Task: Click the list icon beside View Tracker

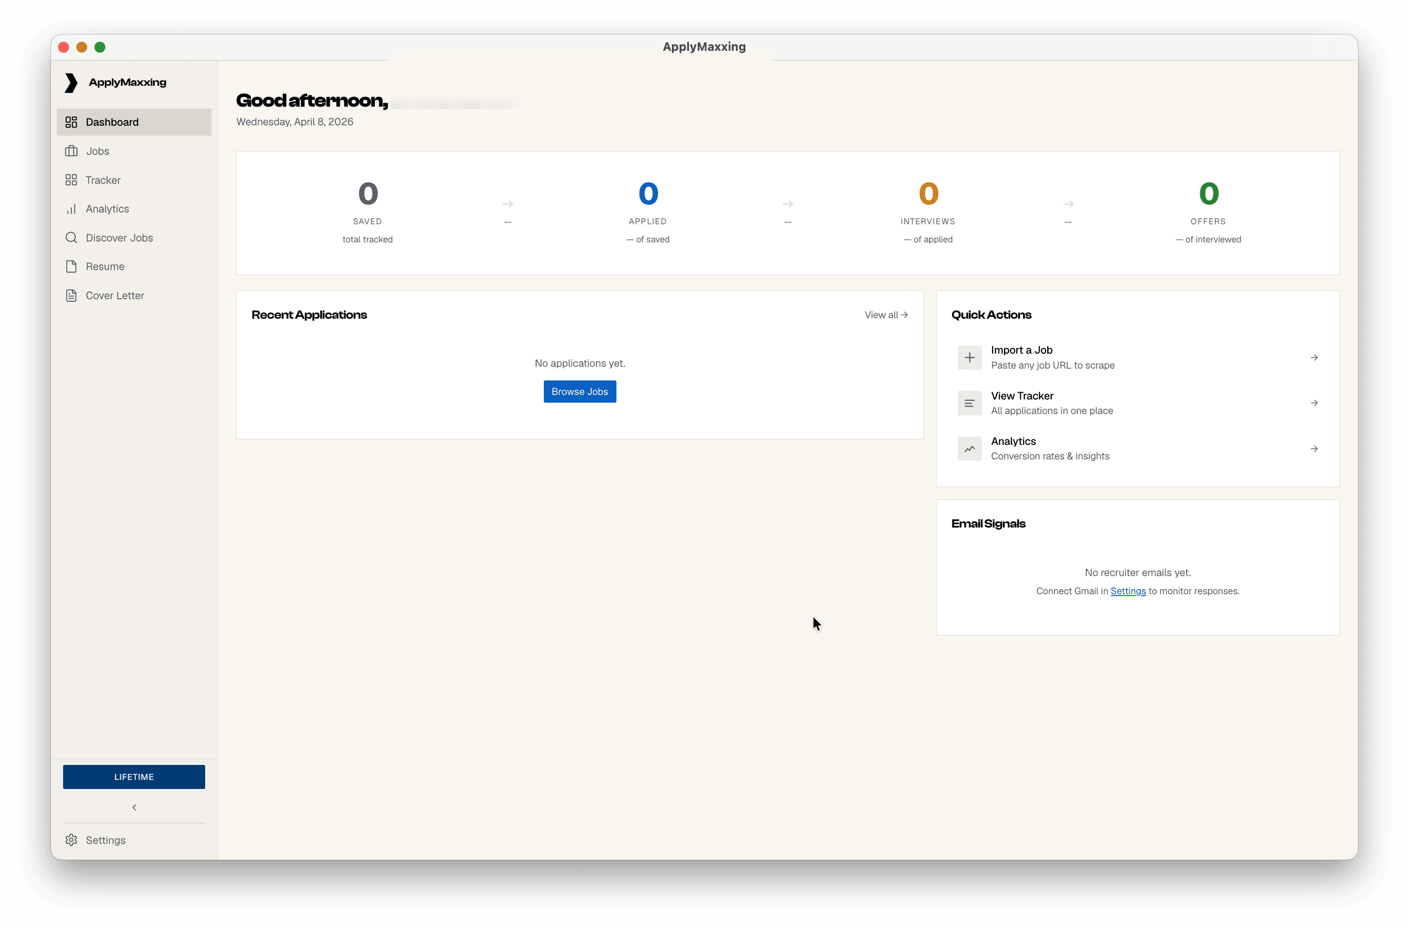Action: click(x=970, y=403)
